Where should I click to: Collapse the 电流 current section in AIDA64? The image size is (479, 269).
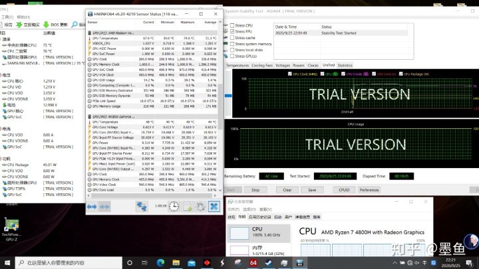tap(1, 129)
